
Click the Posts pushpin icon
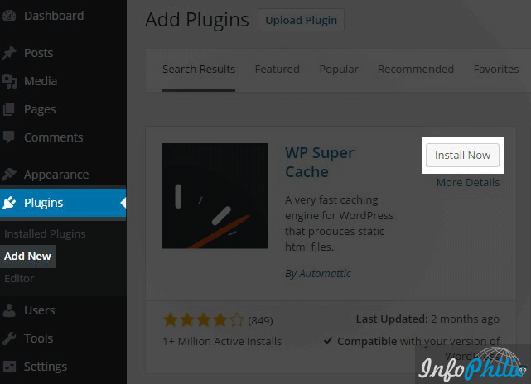click(9, 53)
